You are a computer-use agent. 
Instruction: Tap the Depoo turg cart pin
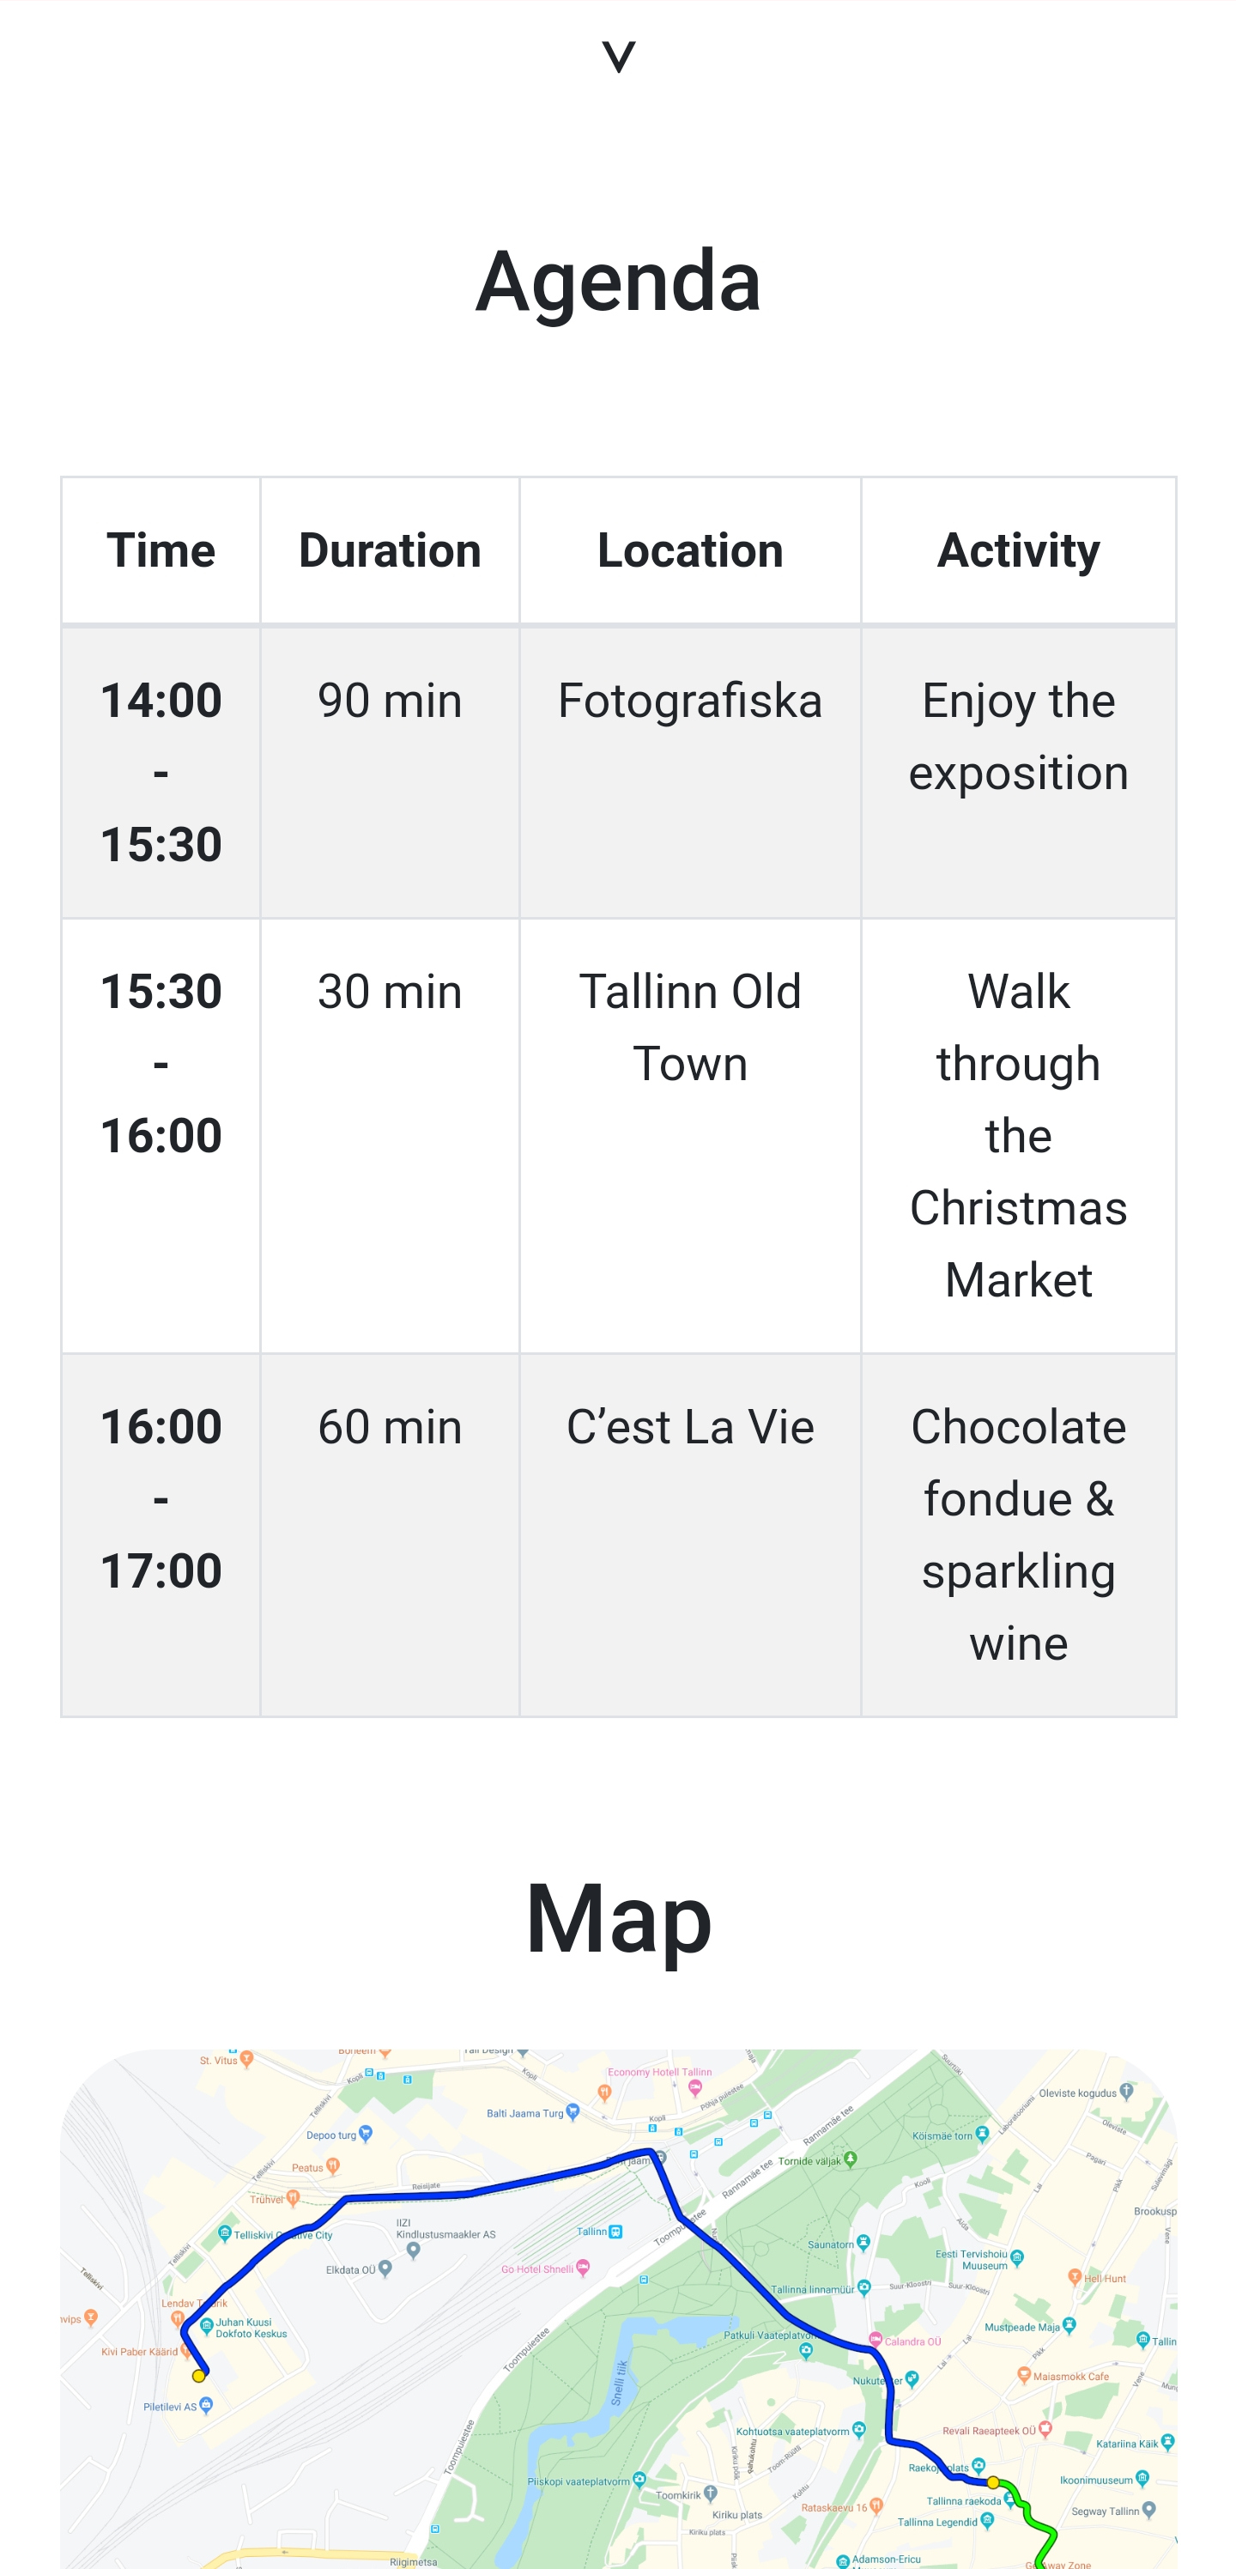tap(366, 2132)
